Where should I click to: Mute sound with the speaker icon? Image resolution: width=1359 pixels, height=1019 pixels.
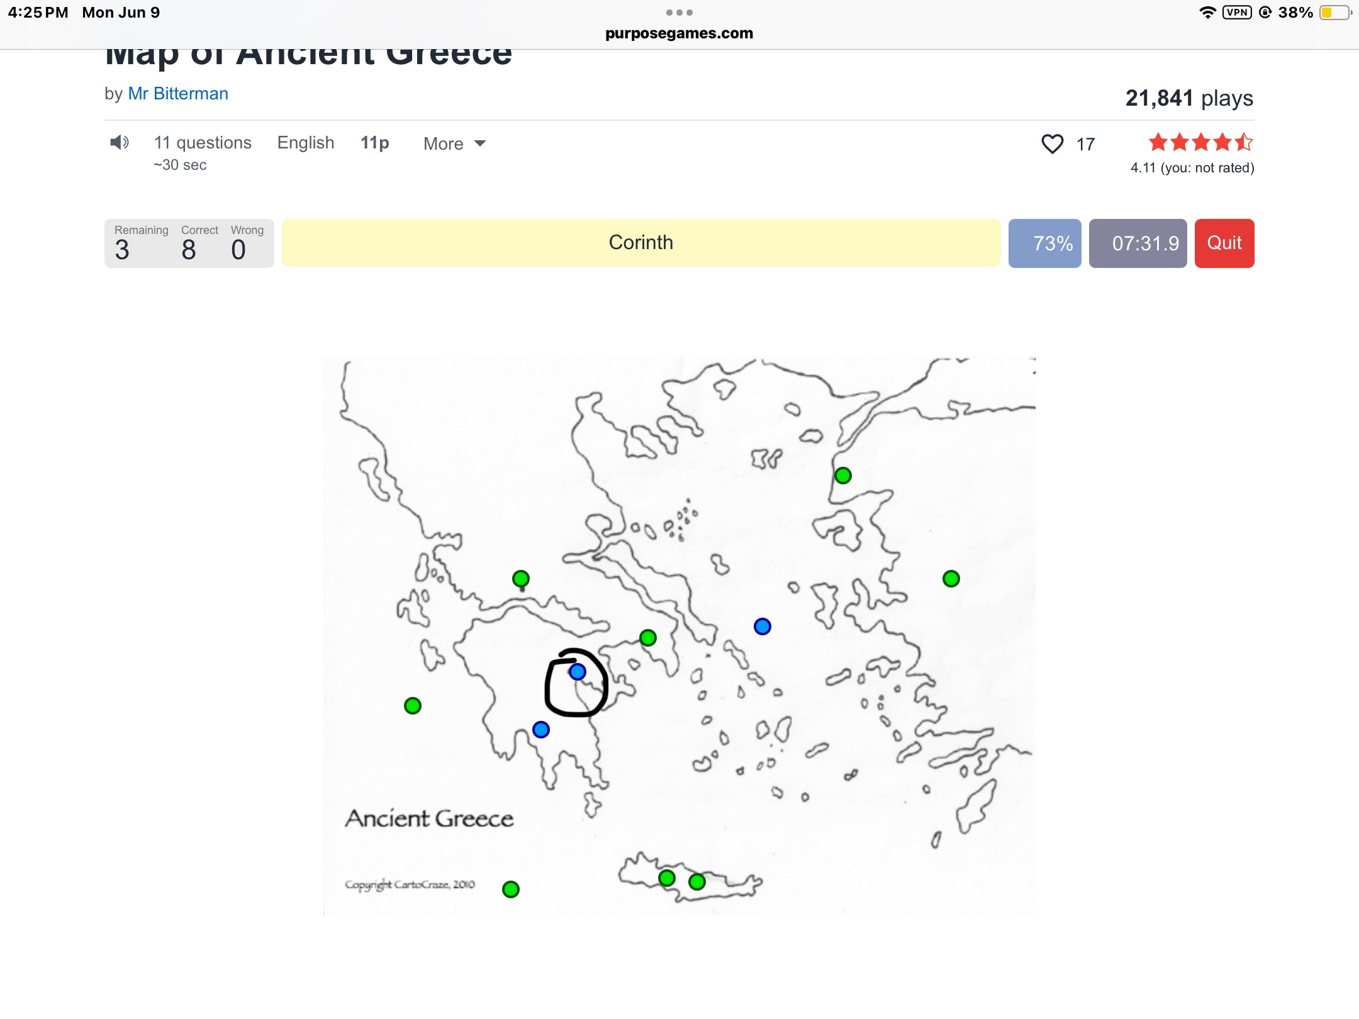pos(119,143)
